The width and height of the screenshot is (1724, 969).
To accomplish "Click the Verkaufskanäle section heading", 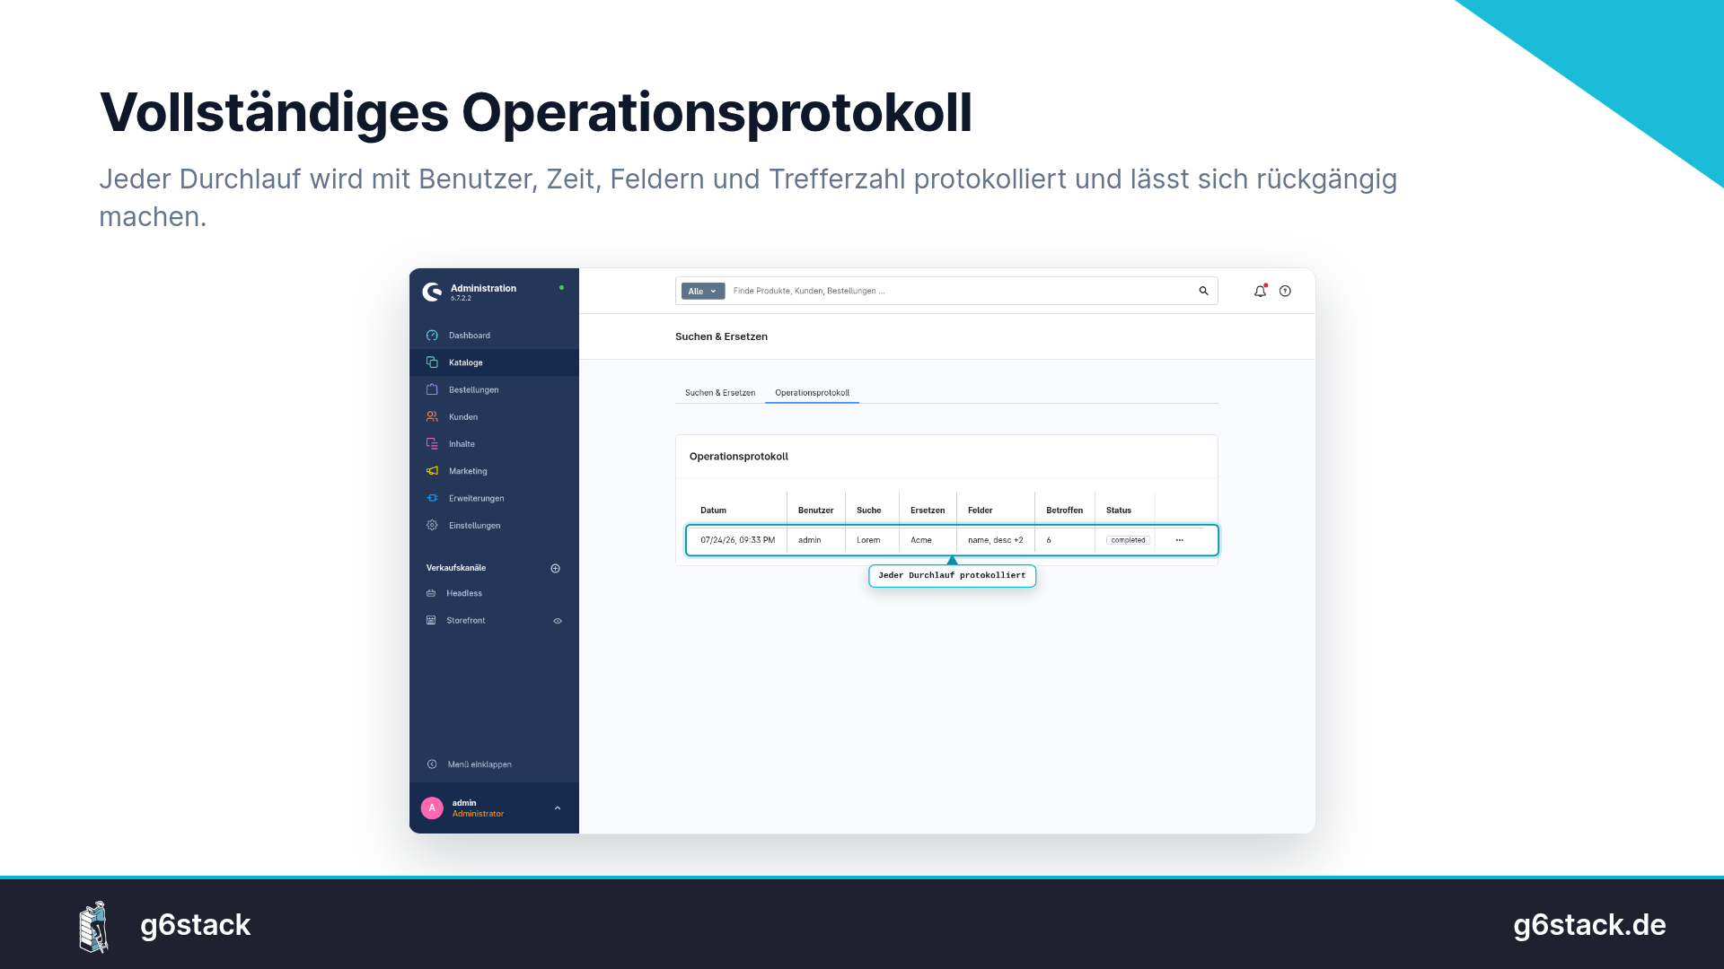I will (455, 568).
